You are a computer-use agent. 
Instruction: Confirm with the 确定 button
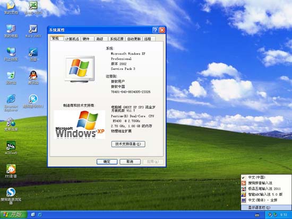107,162
